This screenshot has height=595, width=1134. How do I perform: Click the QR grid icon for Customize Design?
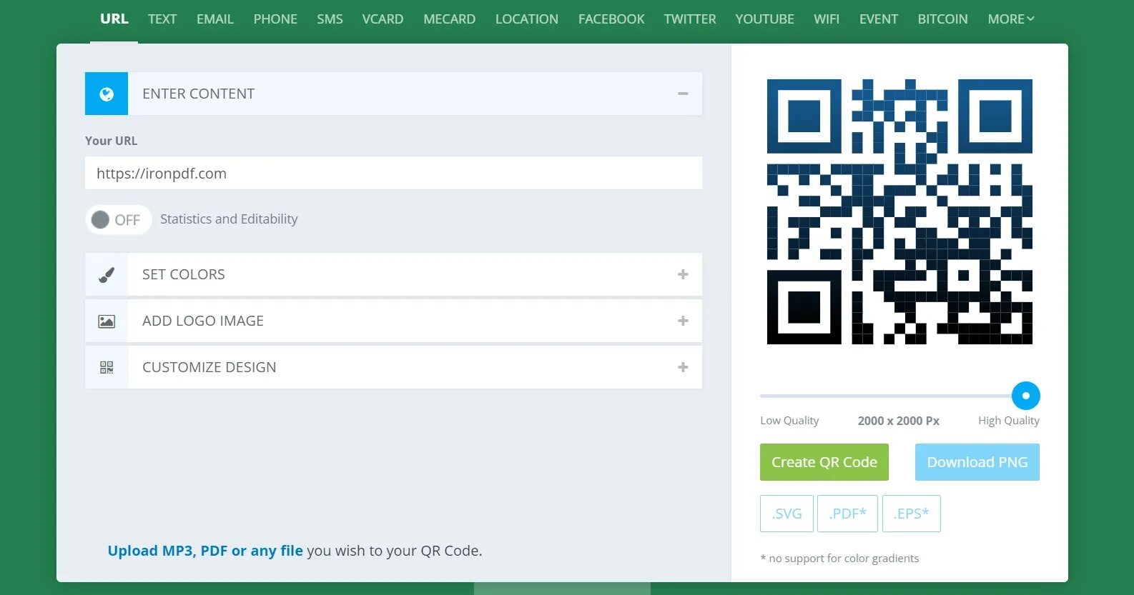click(107, 367)
